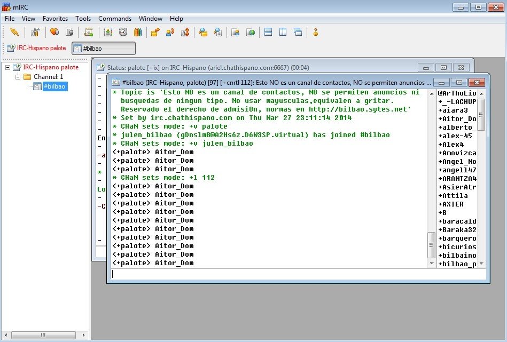Maximize the Status window
The width and height of the screenshot is (507, 342).
(x=443, y=68)
